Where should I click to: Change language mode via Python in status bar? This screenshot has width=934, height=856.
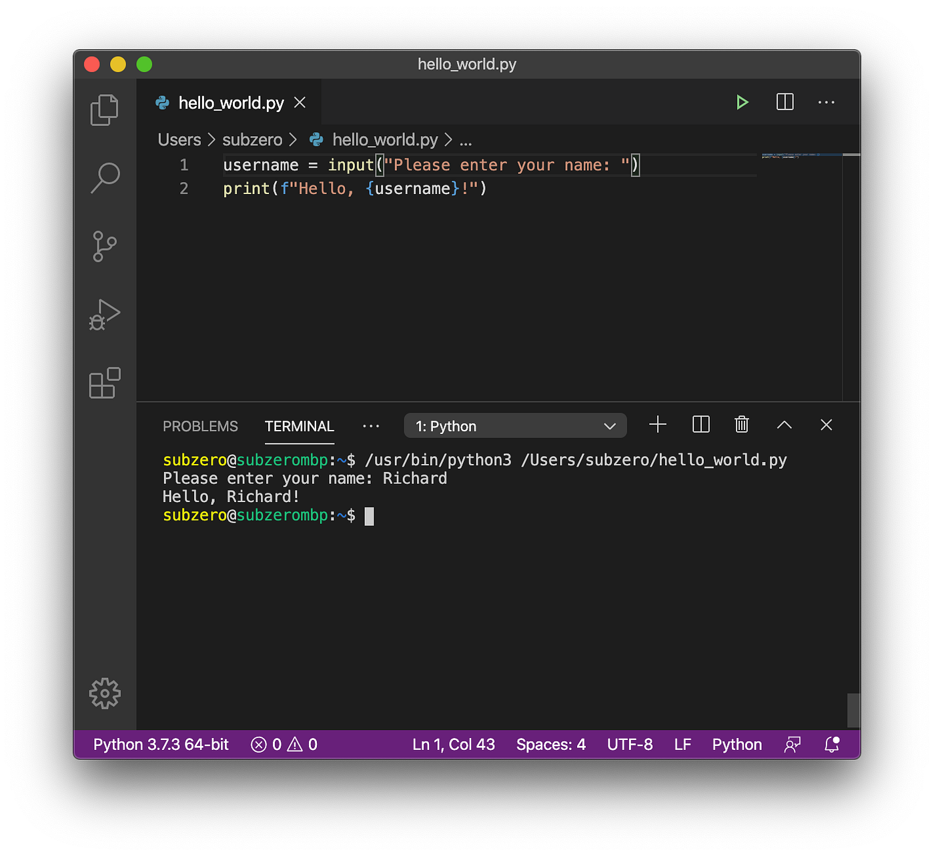(x=737, y=745)
